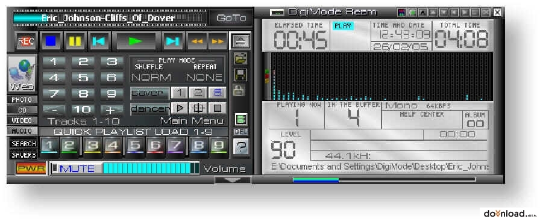
Task: Skip to the next track
Action: [x=172, y=42]
